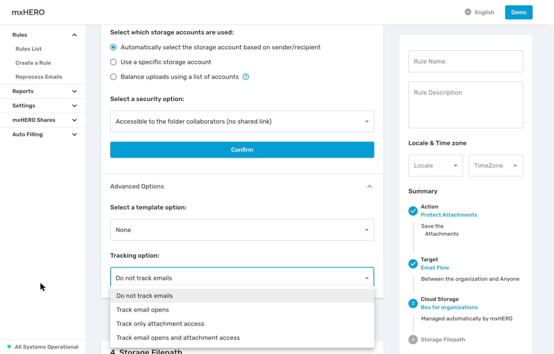Collapse the Rules sidebar section
The image size is (554, 354).
coord(74,35)
